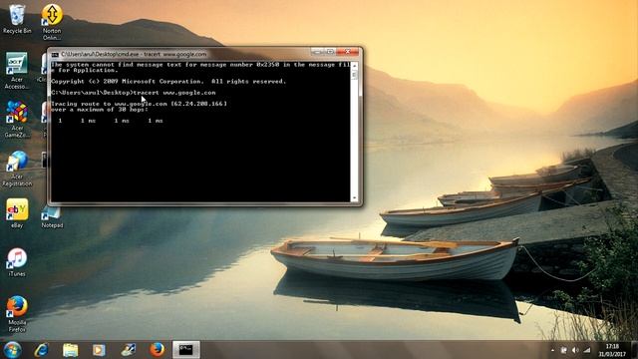Click the cmd scrollbar up arrow

(354, 65)
